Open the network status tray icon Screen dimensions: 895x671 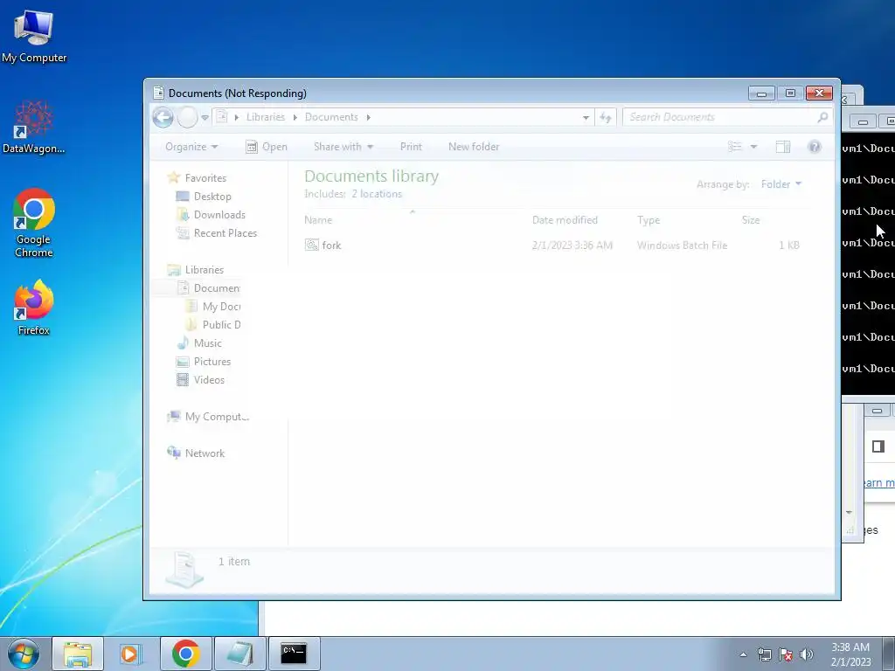point(764,654)
